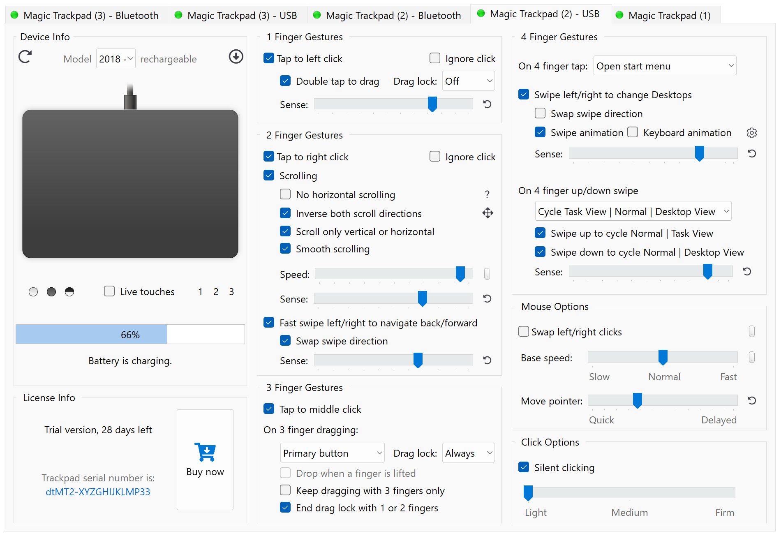Reset the 1 Finger Gestures Sense slider
This screenshot has width=781, height=536.
click(x=487, y=104)
